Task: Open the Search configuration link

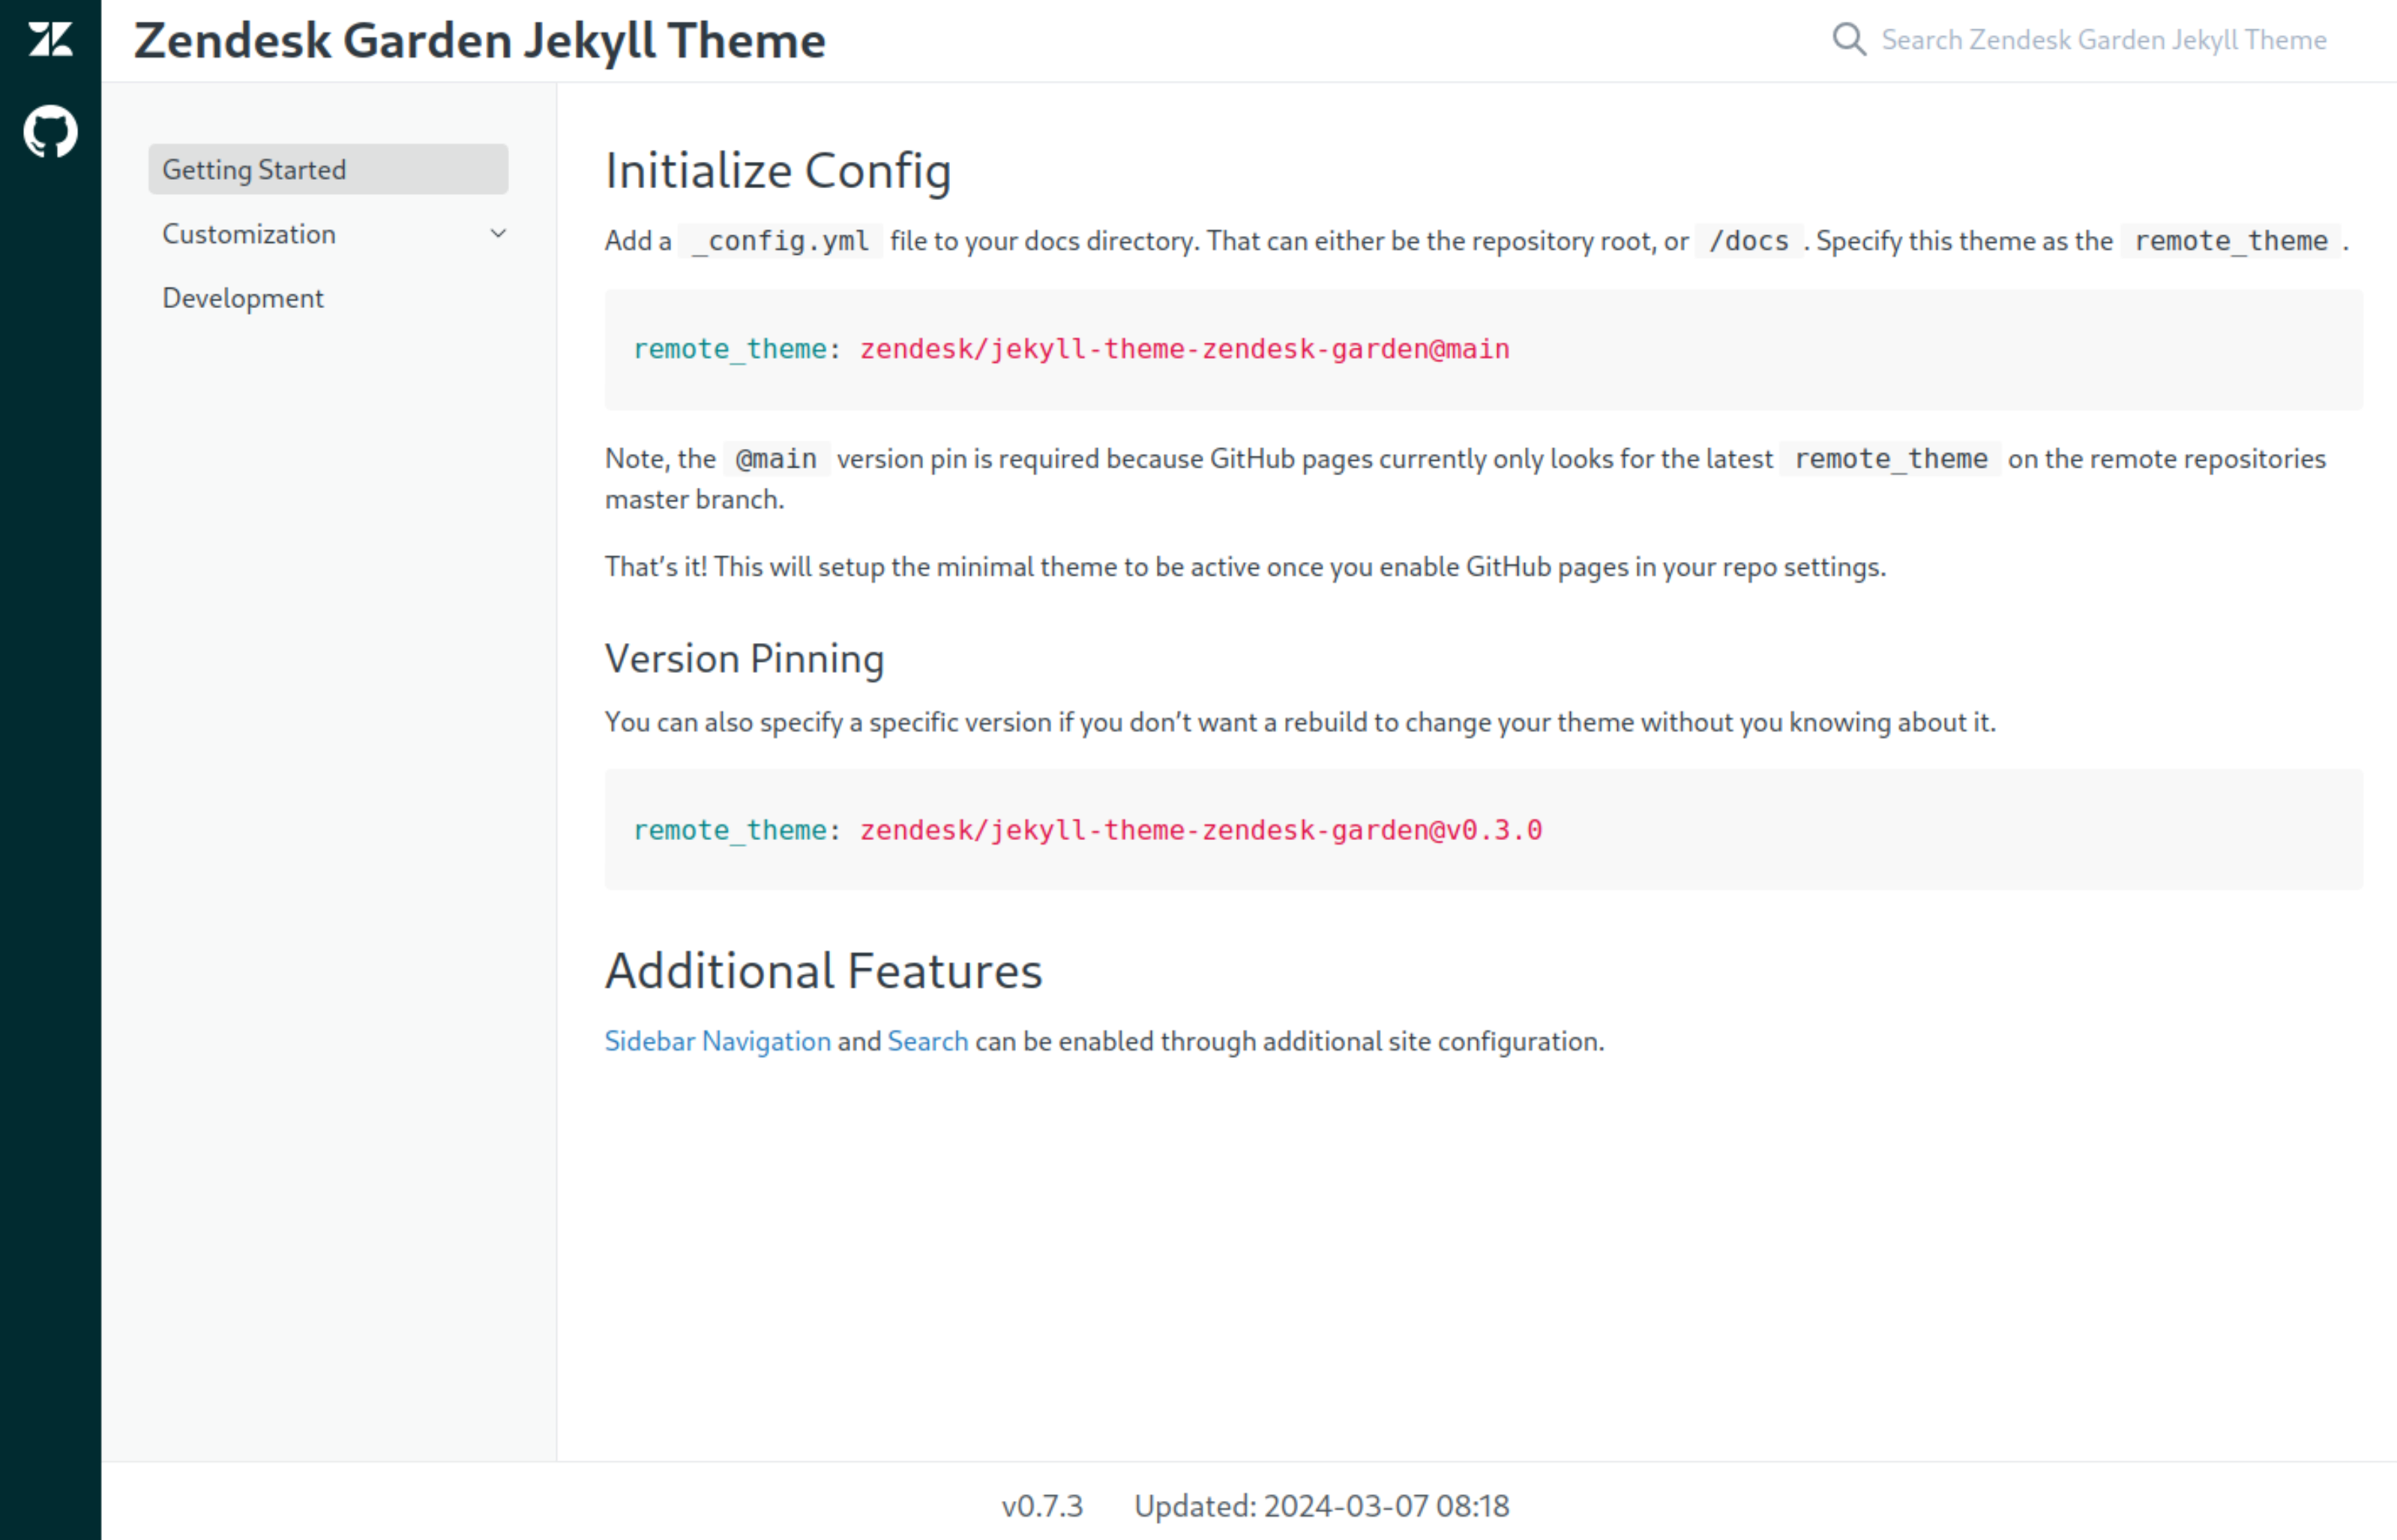Action: (x=927, y=1041)
